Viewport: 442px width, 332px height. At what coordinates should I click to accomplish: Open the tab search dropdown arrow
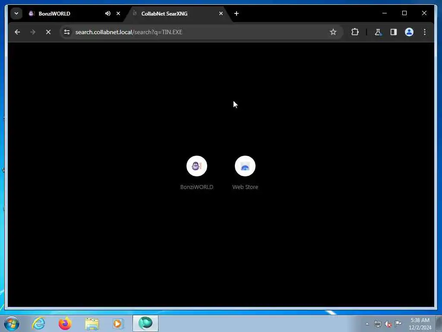(16, 13)
